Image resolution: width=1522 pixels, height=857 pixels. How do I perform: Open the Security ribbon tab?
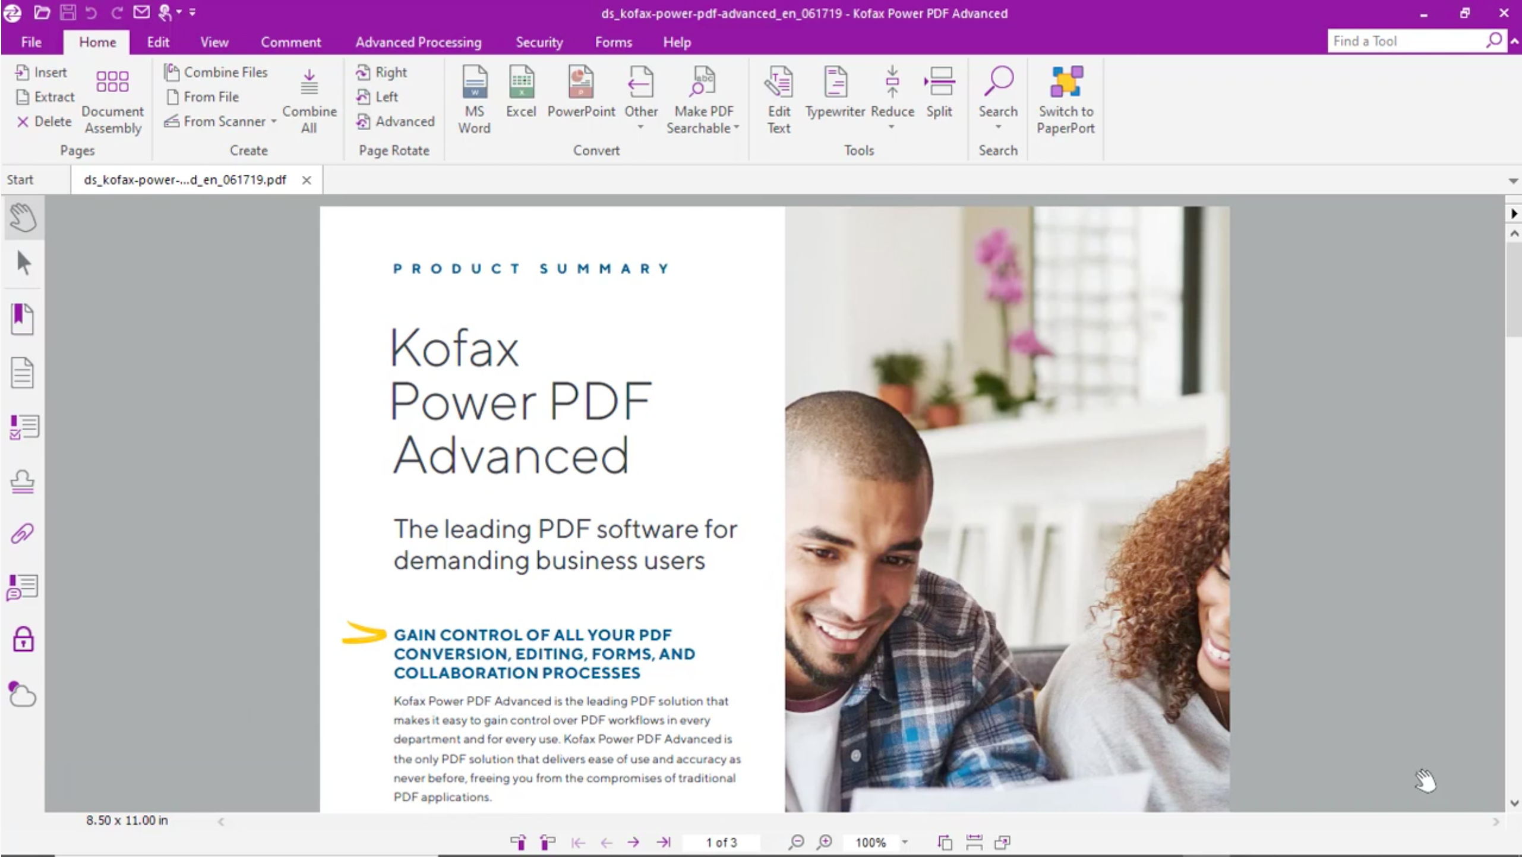[539, 42]
